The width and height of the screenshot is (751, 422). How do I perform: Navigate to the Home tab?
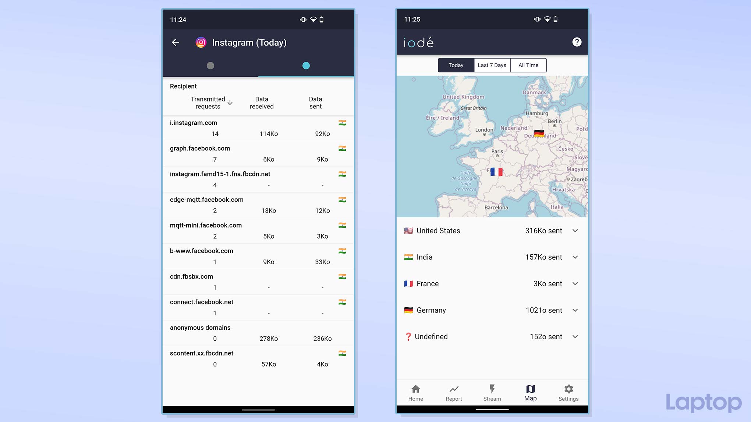point(415,392)
